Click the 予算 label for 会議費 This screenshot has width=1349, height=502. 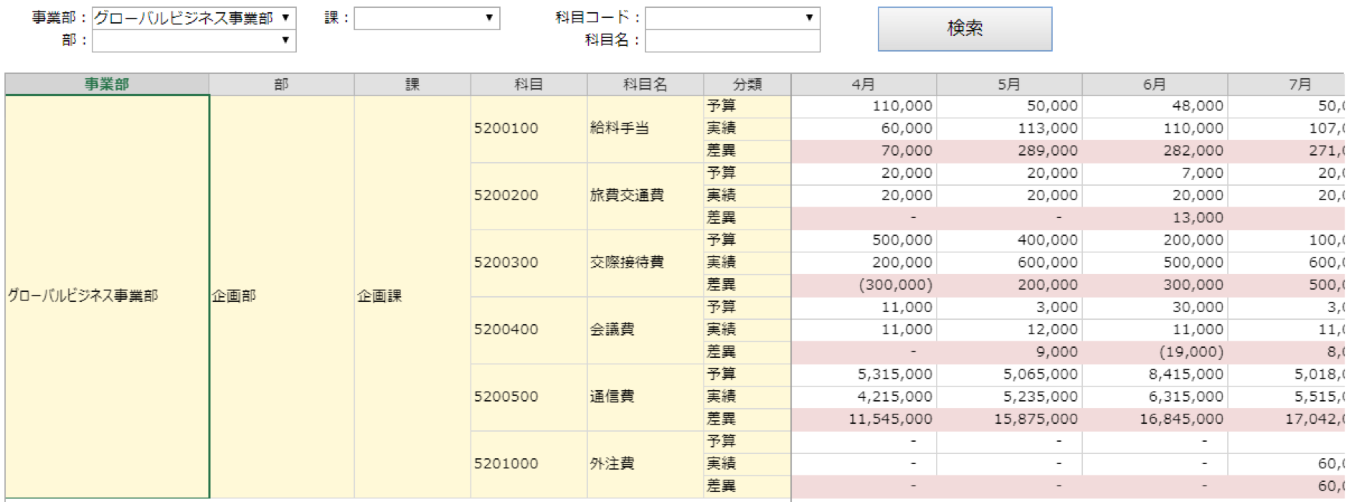pyautogui.click(x=747, y=307)
